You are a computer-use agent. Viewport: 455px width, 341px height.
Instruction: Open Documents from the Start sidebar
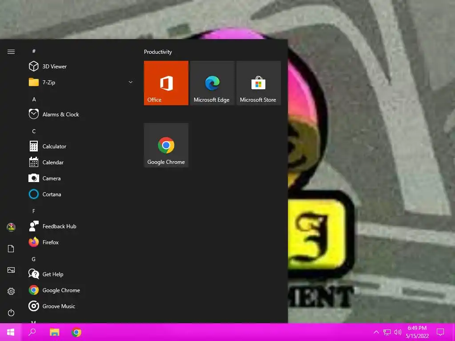pyautogui.click(x=11, y=249)
